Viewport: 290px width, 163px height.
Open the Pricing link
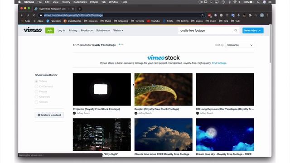click(73, 30)
